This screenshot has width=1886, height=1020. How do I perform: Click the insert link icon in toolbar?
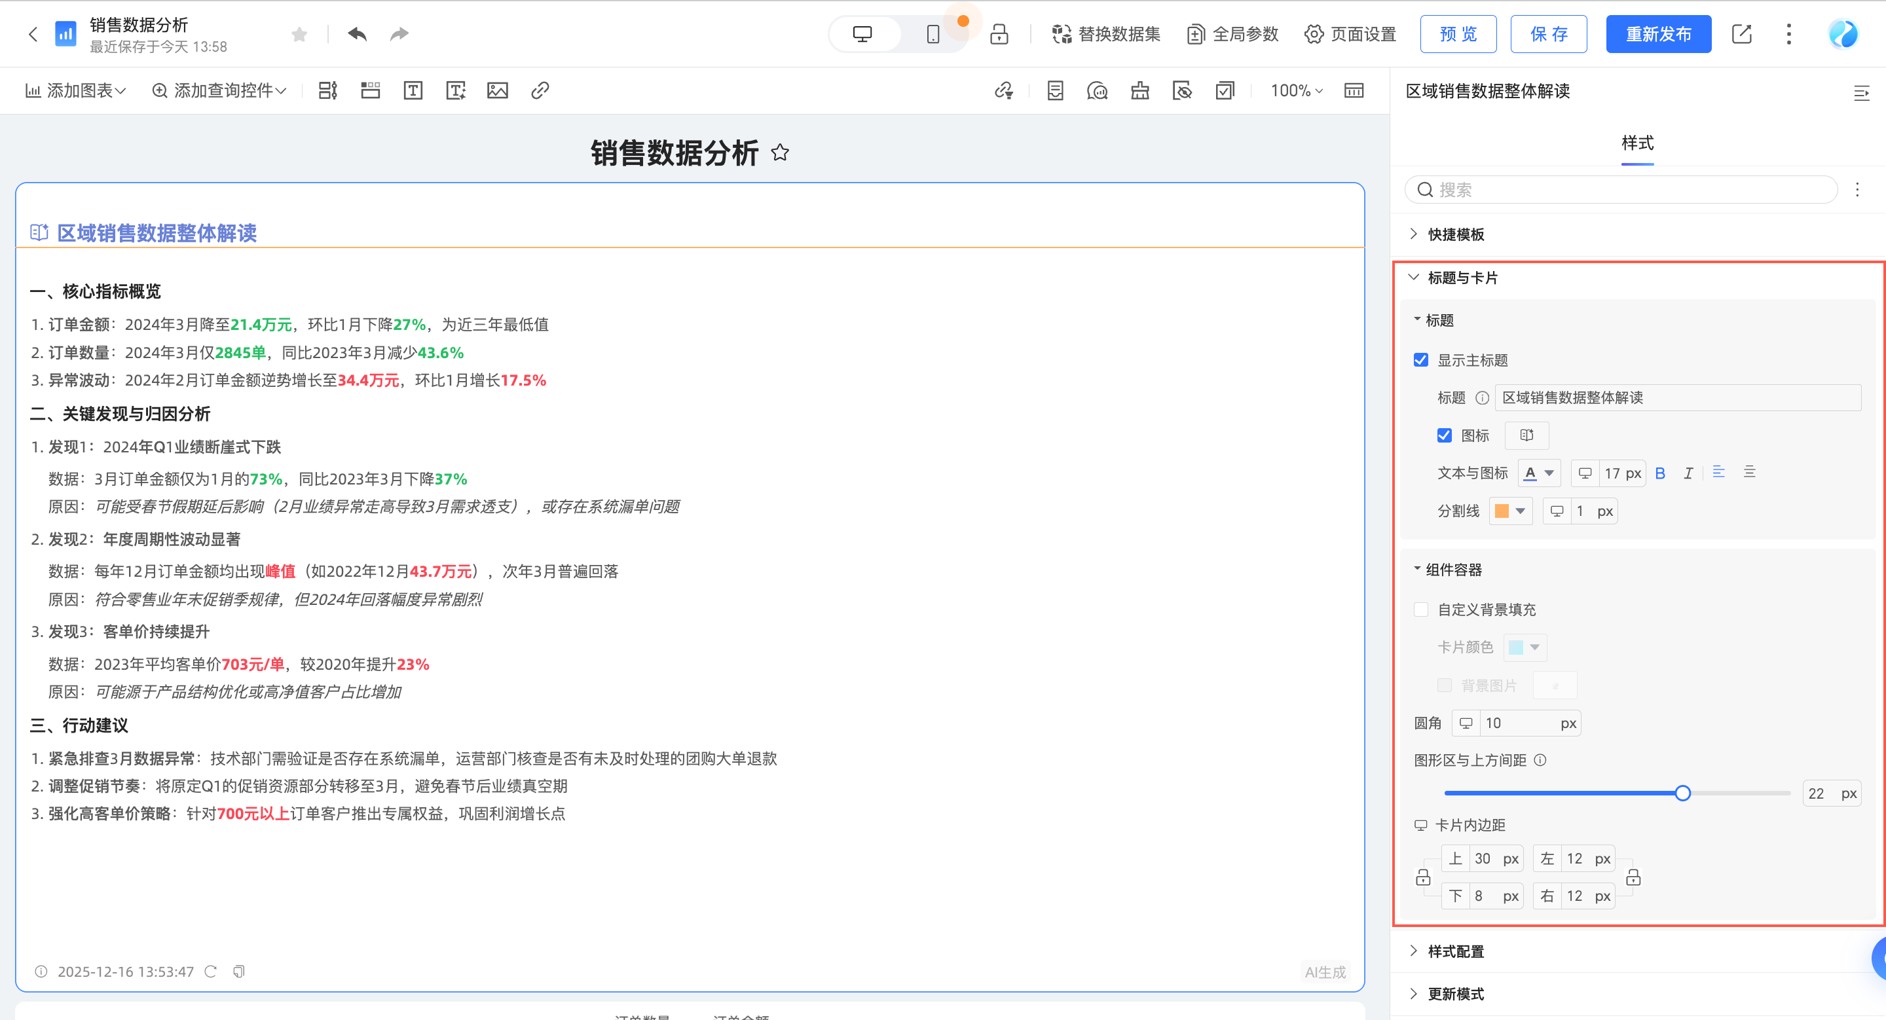[540, 91]
